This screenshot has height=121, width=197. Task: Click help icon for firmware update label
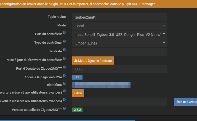64,59
